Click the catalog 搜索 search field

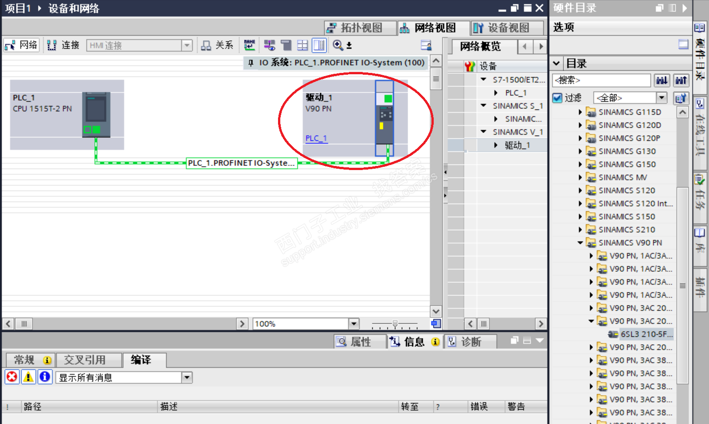point(602,80)
